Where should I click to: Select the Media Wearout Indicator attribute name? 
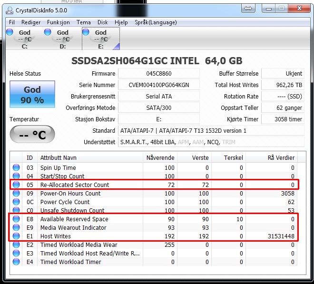pyautogui.click(x=73, y=227)
